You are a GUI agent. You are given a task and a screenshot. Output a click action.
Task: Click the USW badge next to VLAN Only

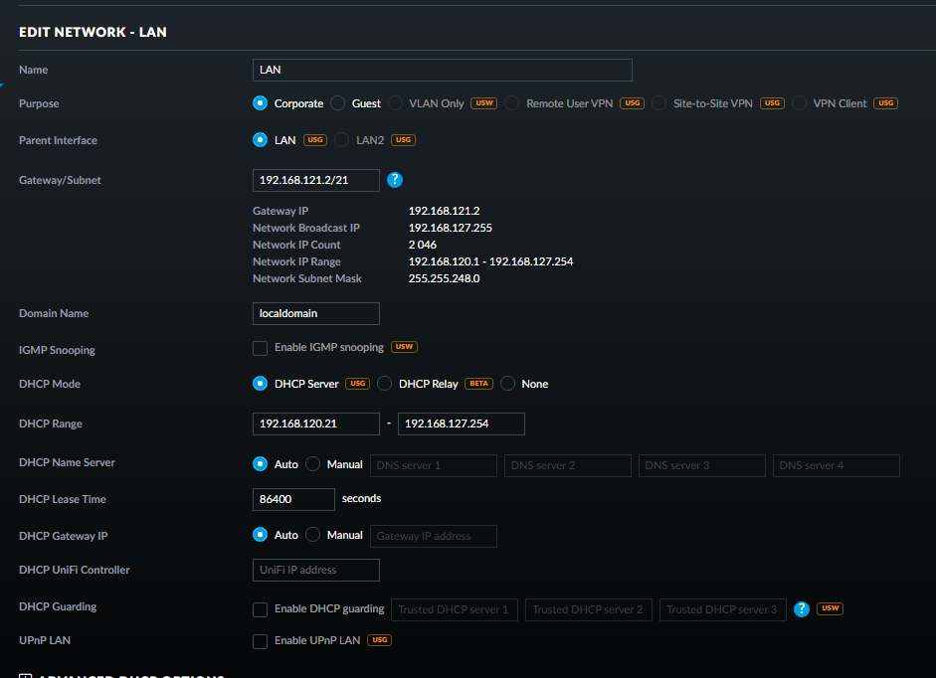coord(484,103)
